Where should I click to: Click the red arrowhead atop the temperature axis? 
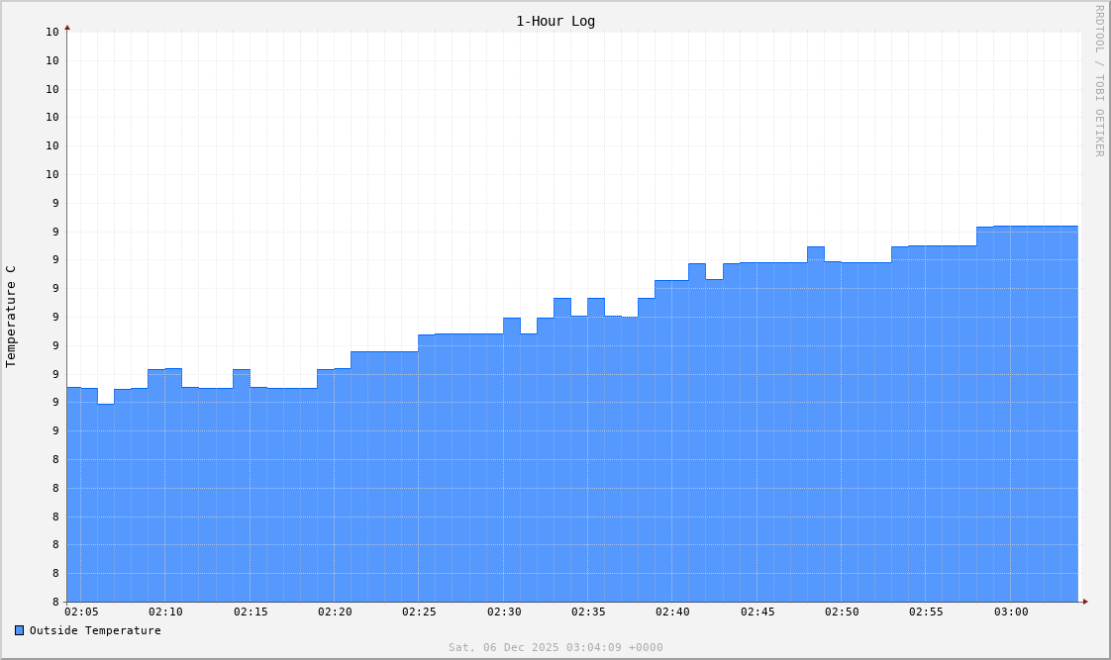67,29
